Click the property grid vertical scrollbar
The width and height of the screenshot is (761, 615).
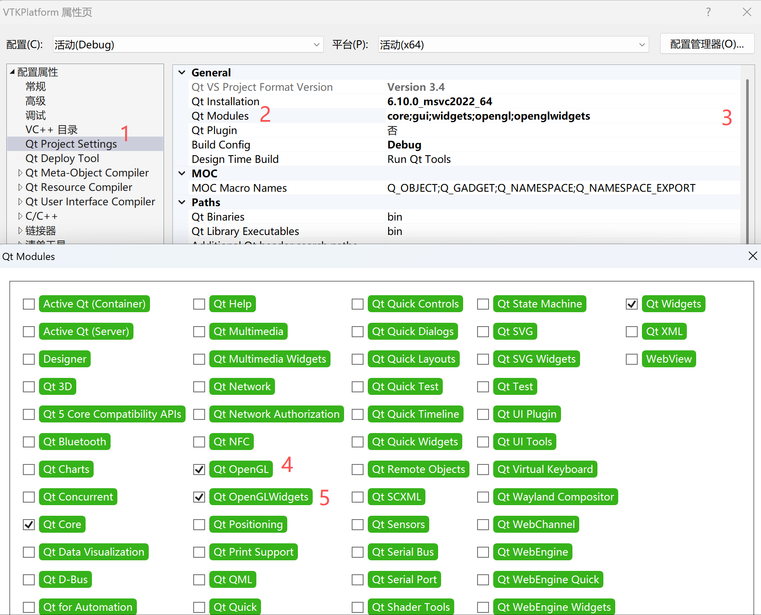click(747, 161)
